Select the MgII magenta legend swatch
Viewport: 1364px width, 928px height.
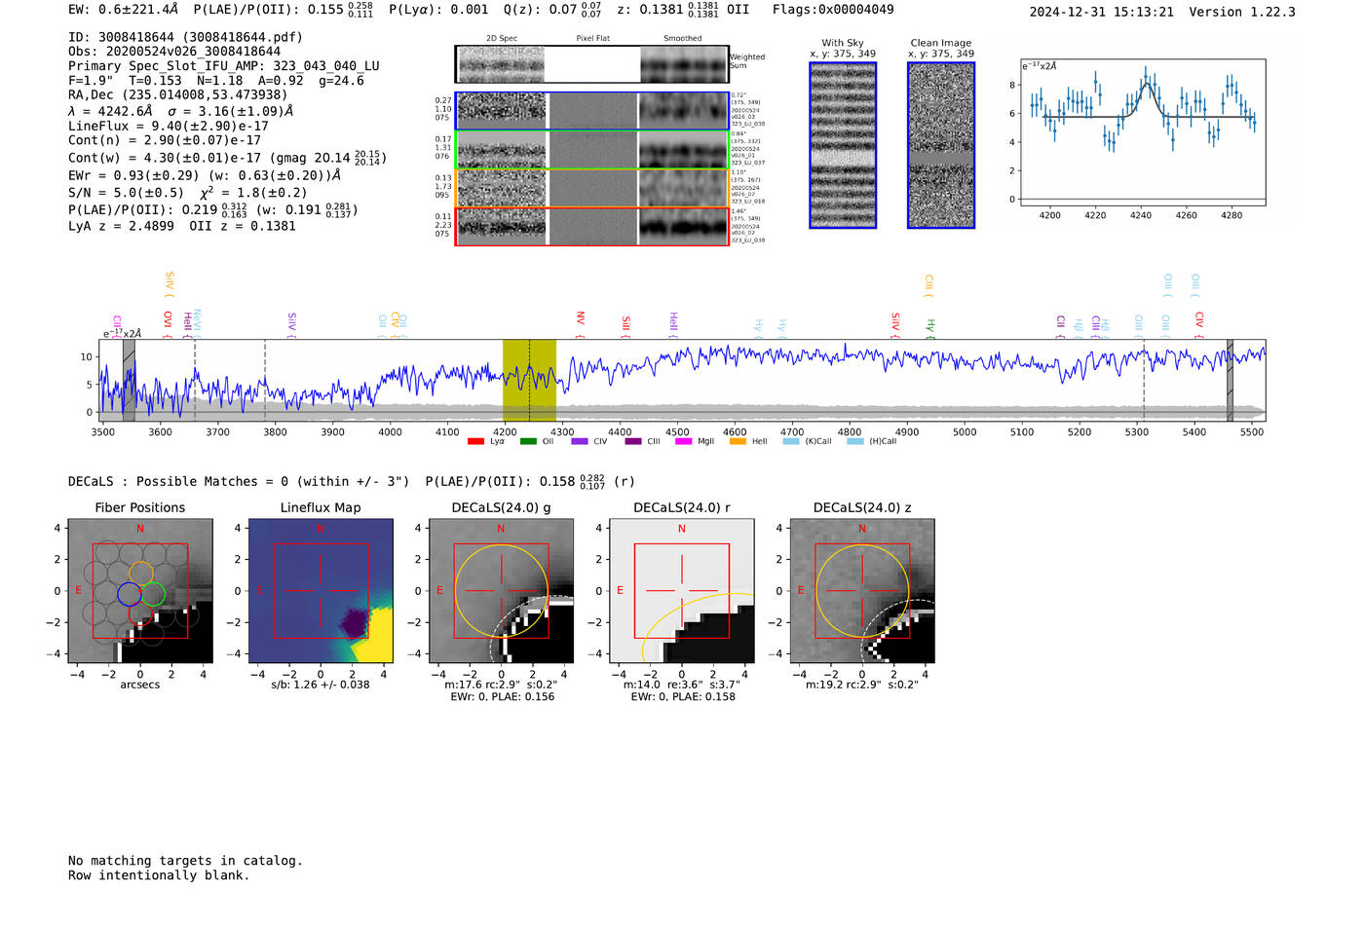point(684,442)
